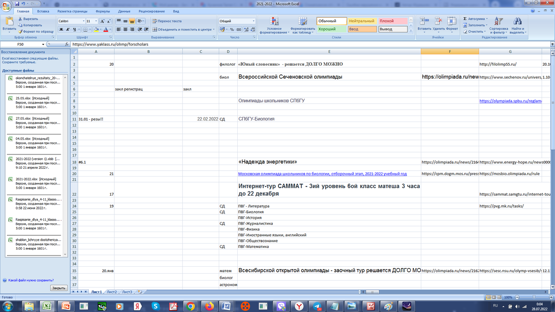Open the Московская олимпиада школьников link
Image resolution: width=555 pixels, height=312 pixels.
322,174
